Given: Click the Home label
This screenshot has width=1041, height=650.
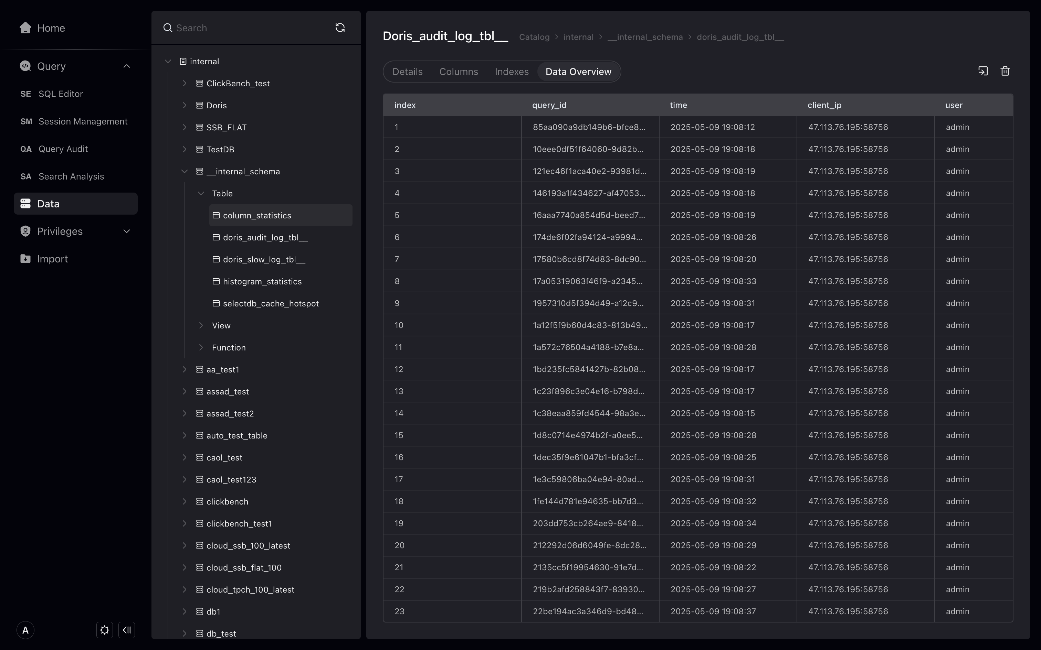Looking at the screenshot, I should tap(51, 28).
